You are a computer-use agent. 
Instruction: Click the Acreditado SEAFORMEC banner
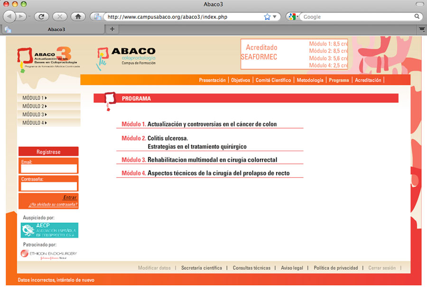[294, 54]
